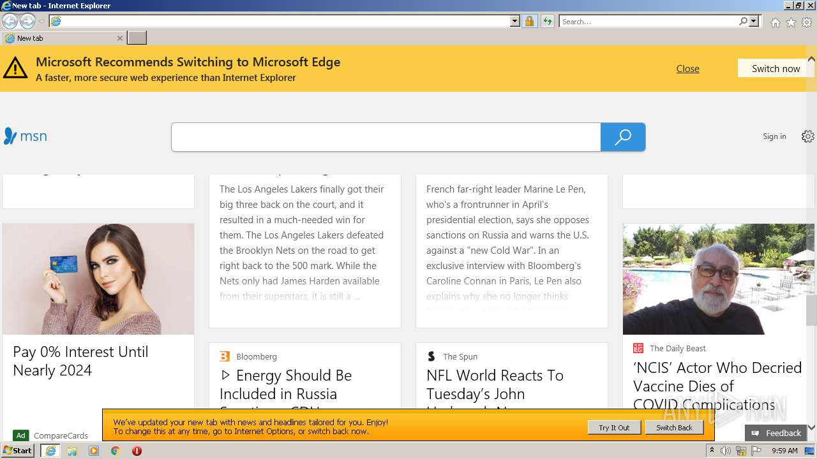Click The Spun source logo icon

(431, 356)
